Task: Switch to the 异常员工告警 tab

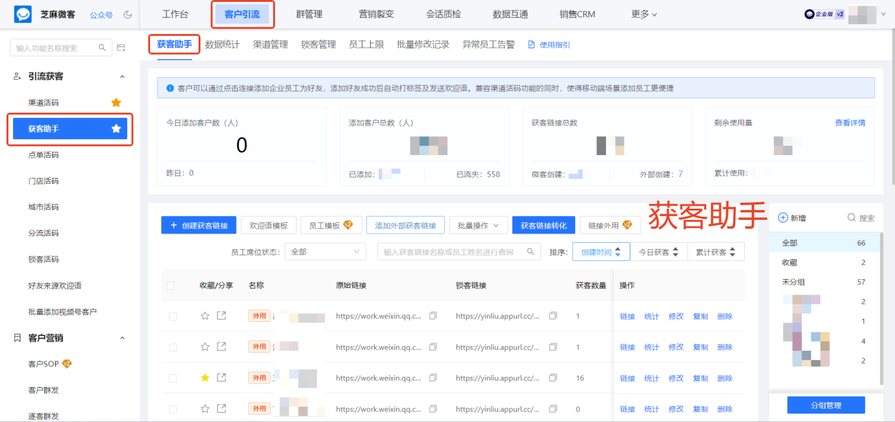Action: (489, 44)
